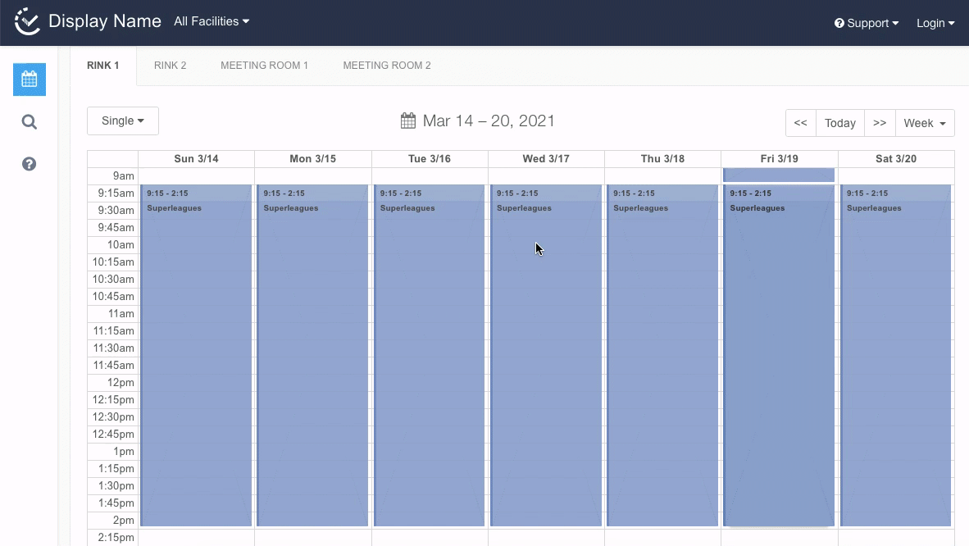This screenshot has height=546, width=969.
Task: Switch to the Rink 2 tab
Action: tap(171, 66)
